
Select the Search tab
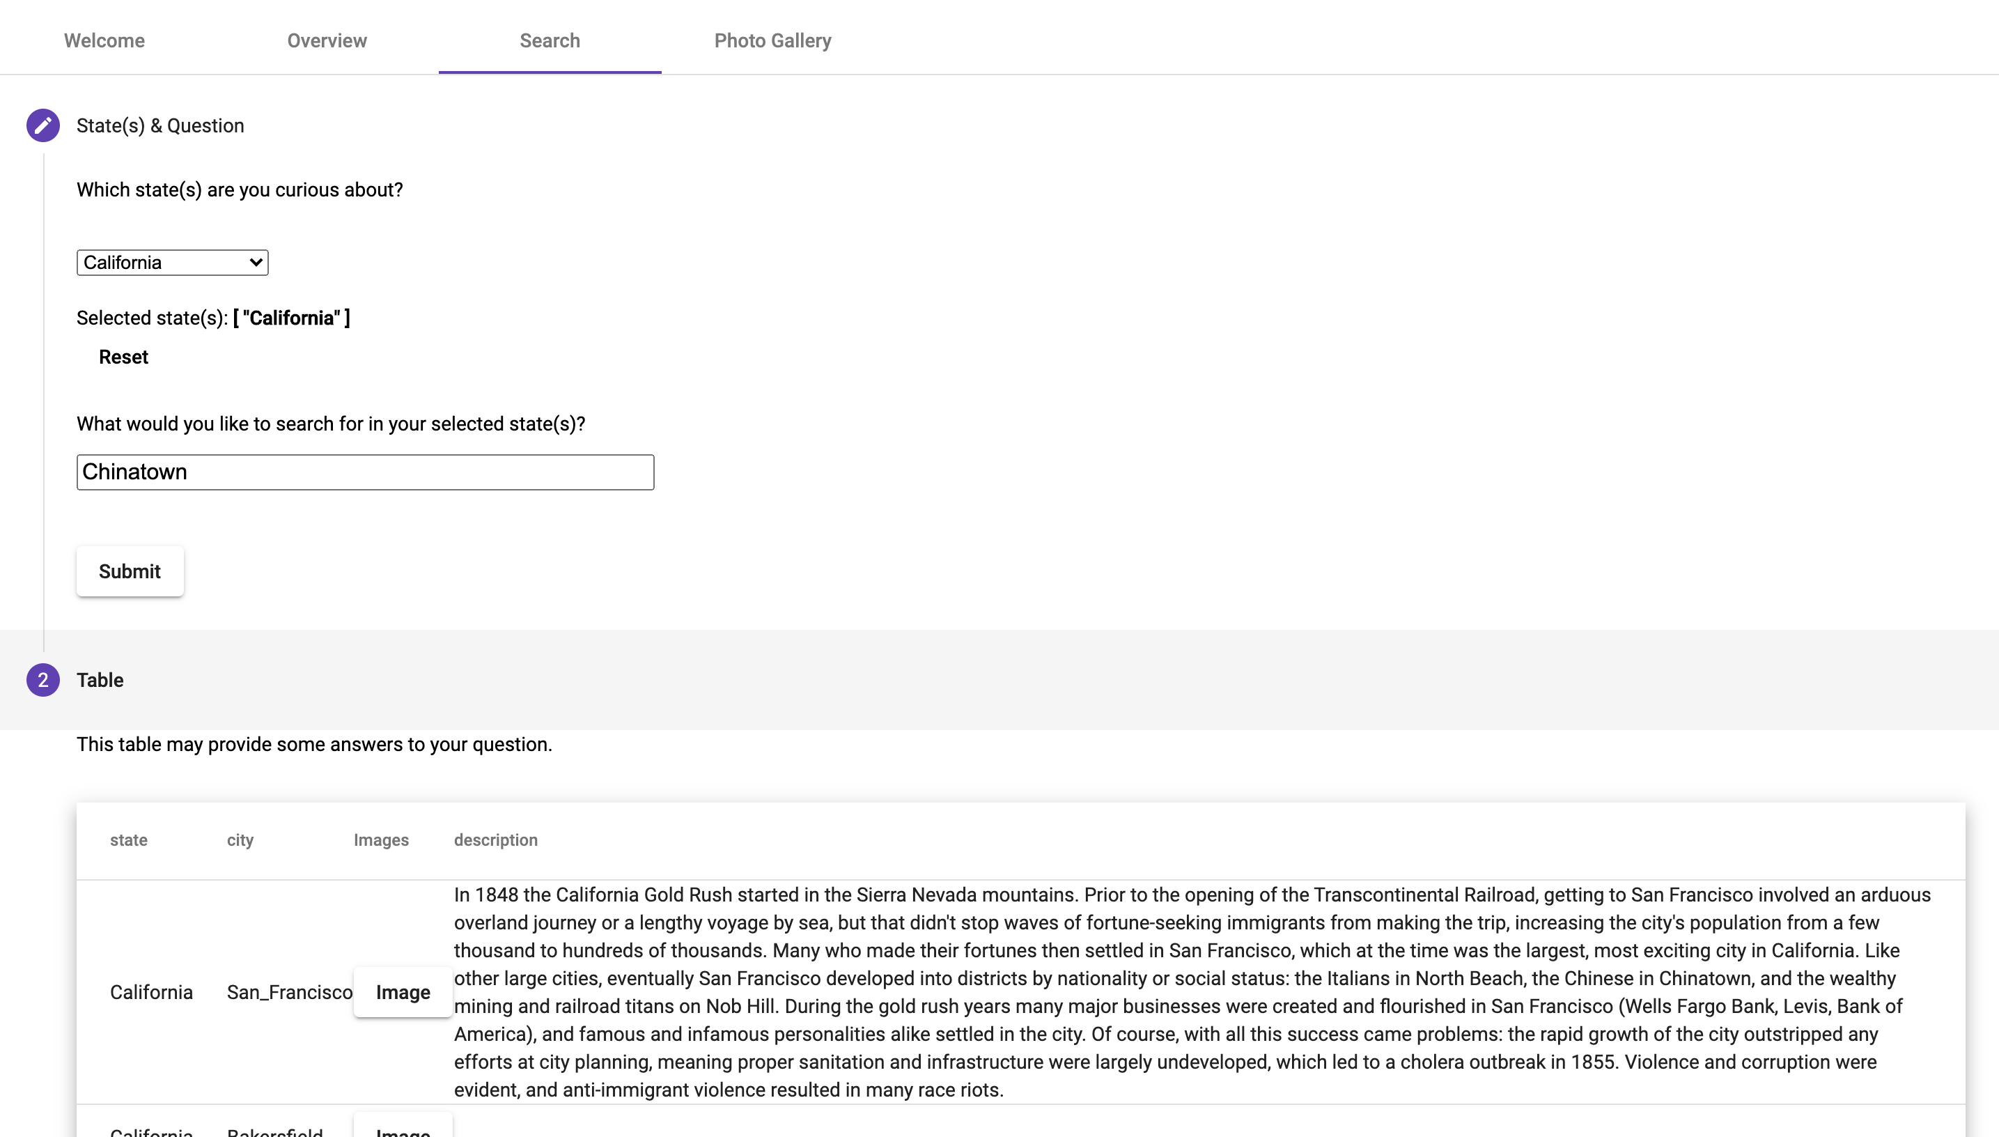click(x=550, y=40)
